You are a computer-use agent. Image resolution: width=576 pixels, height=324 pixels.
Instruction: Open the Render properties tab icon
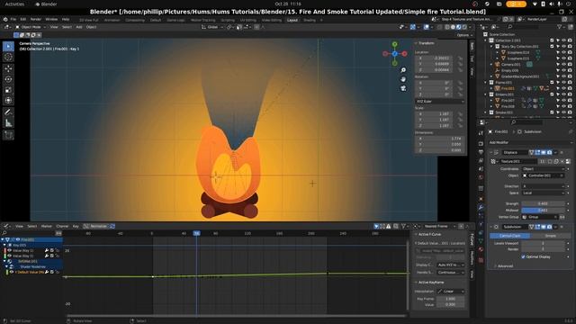[481, 144]
